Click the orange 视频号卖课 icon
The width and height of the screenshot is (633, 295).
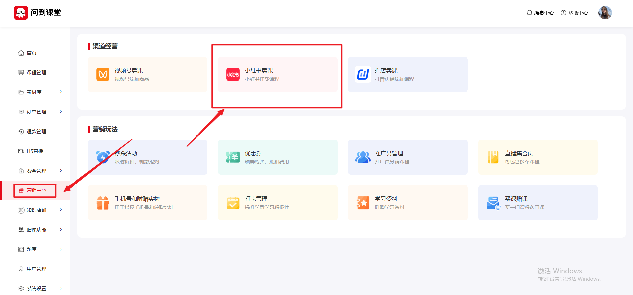tap(103, 74)
